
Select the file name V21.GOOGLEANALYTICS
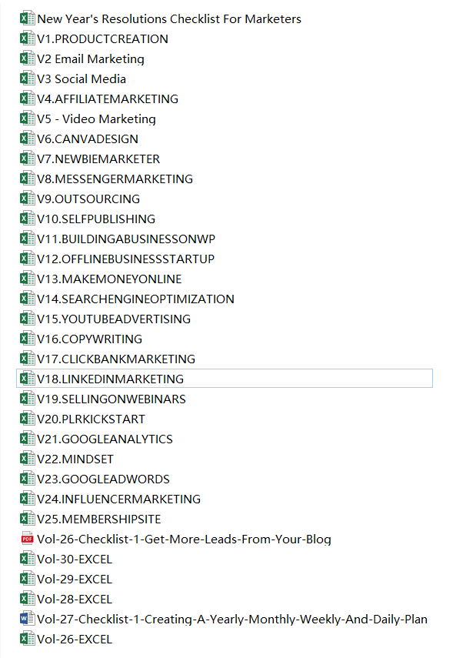[105, 439]
